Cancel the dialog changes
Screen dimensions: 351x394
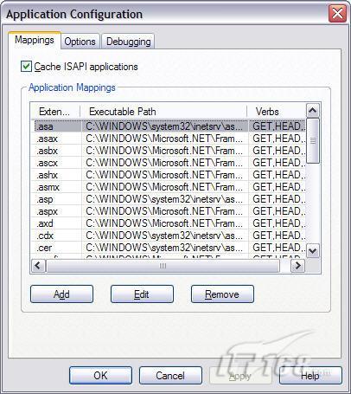click(170, 376)
